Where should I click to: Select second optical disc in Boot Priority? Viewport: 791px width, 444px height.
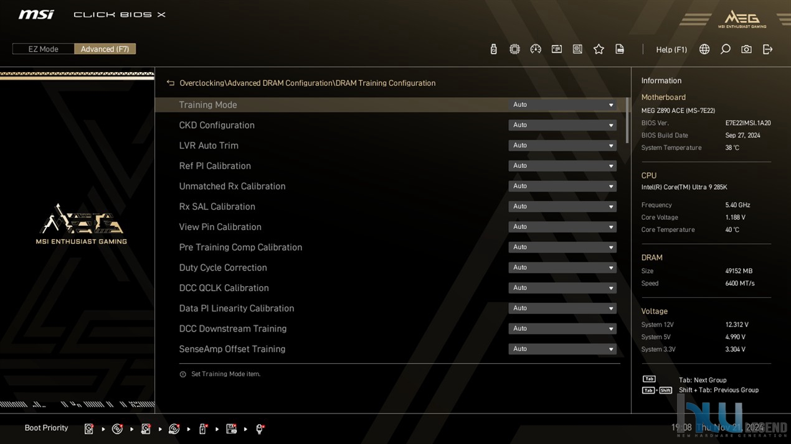coord(174,428)
